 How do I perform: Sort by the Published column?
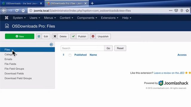(80, 55)
